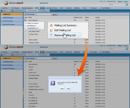Choose Mailing List Summary in the small action menu

coord(33,23)
